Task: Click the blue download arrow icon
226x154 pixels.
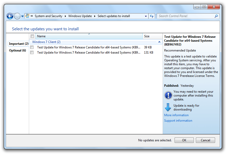Action: tap(168, 107)
